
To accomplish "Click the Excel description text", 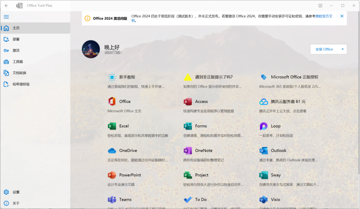I will tap(138, 136).
